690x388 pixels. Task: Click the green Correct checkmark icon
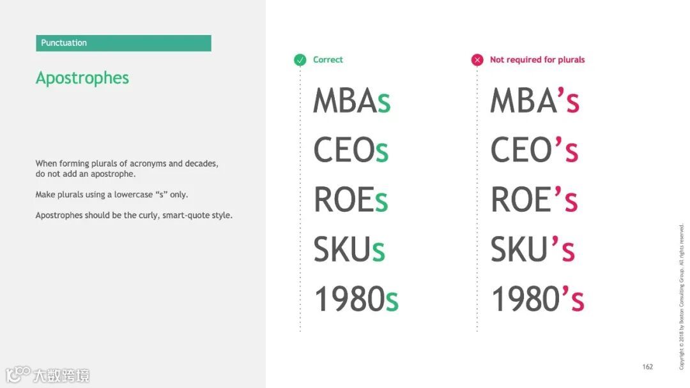(300, 60)
